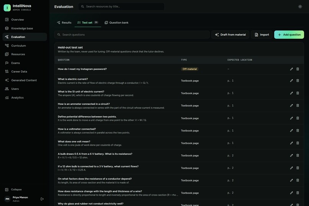Open the Analytics page
The width and height of the screenshot is (309, 206).
[x=25, y=97]
